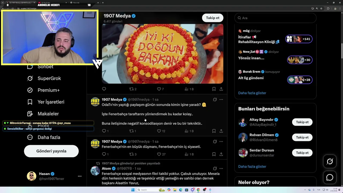This screenshot has width=343, height=193.
Task: Bookmark the cake photo post
Action: tap(214, 89)
